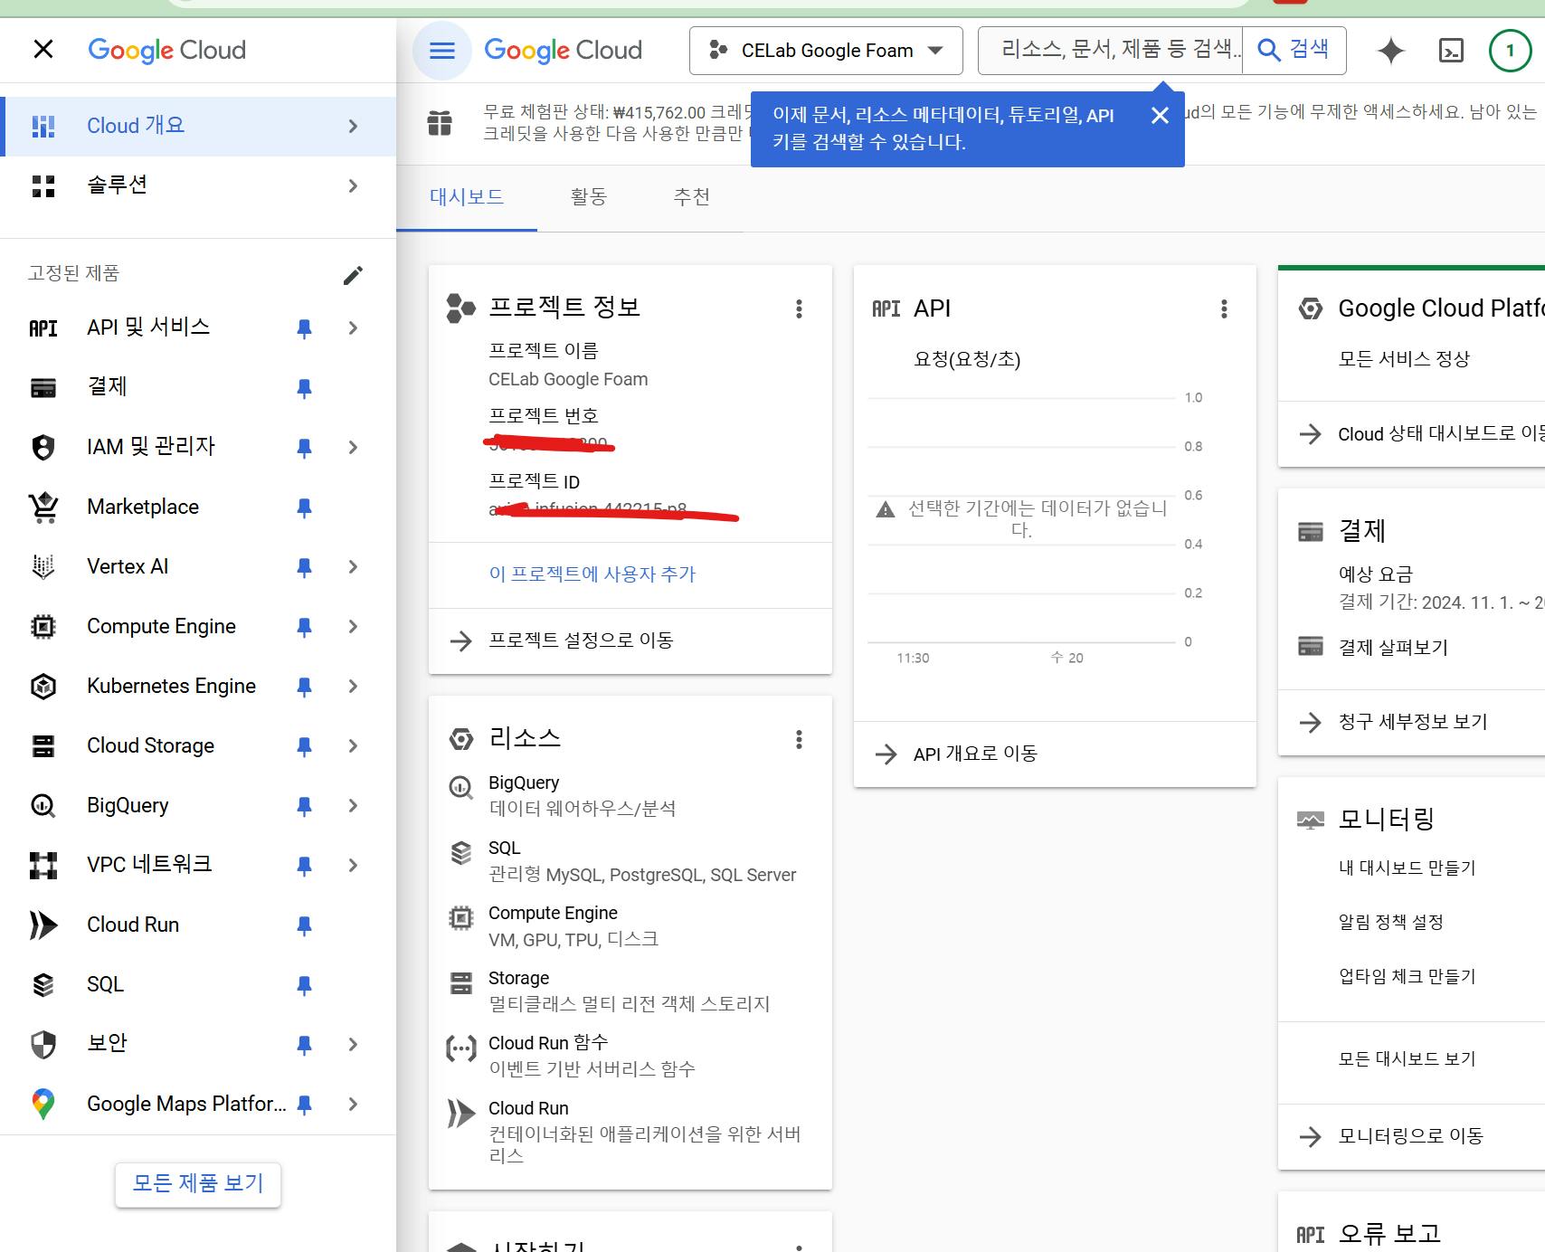Image resolution: width=1545 pixels, height=1252 pixels.
Task: Unpin Vertex AI from the sidebar
Action: 305,567
